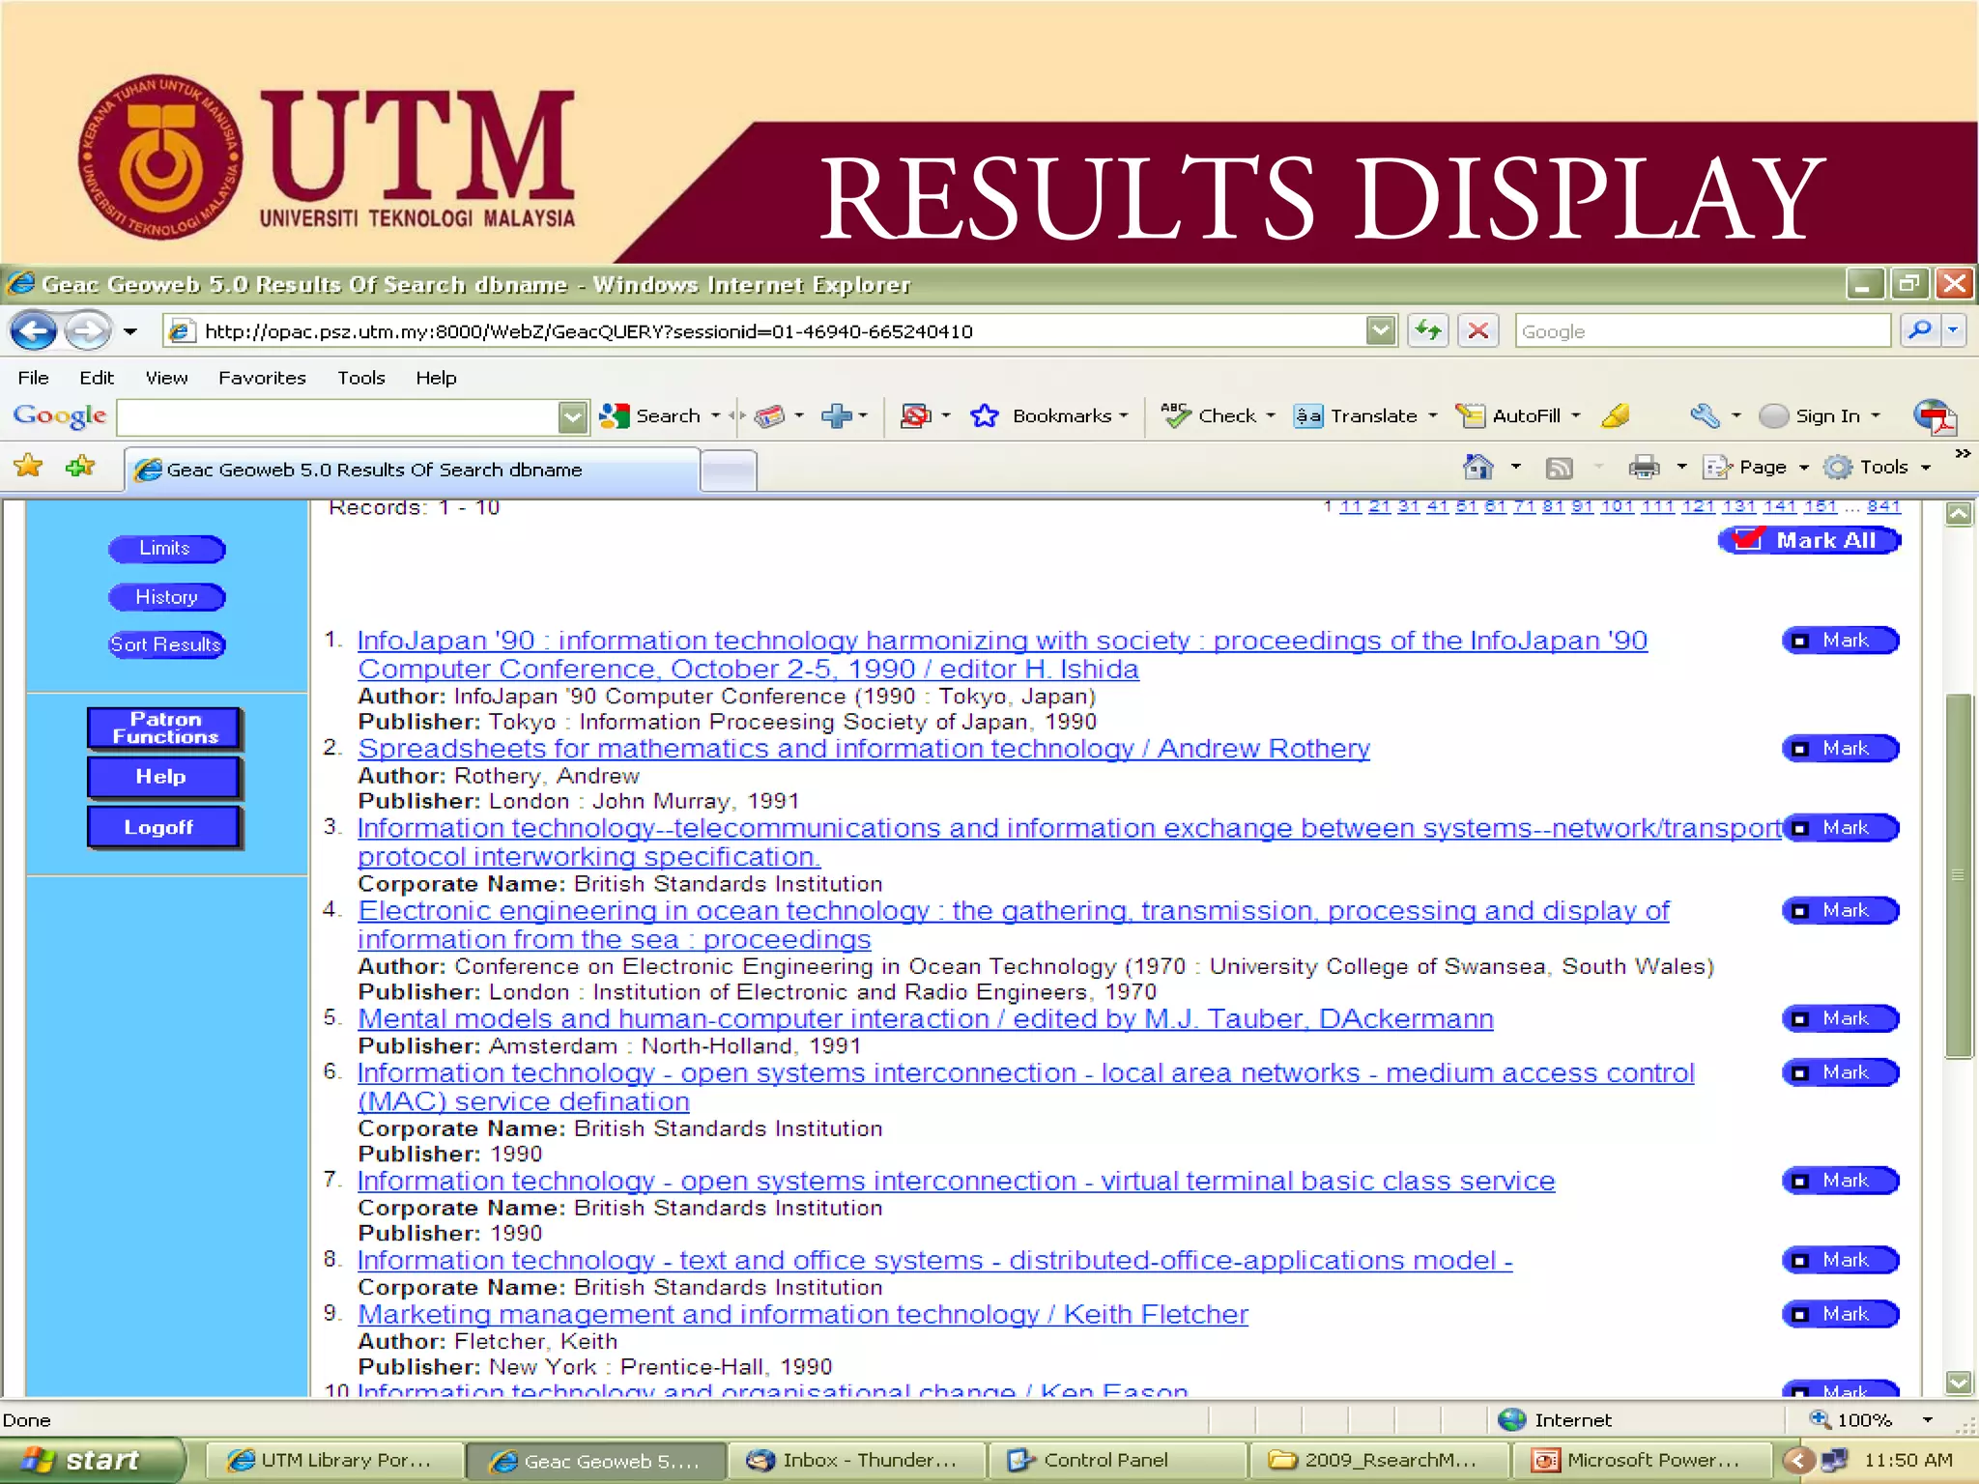Open the search provider dropdown arrow
Screen dimensions: 1979x1484
pos(1953,331)
